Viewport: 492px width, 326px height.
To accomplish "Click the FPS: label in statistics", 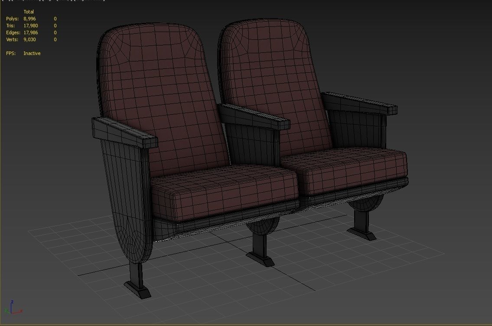I will pos(11,53).
